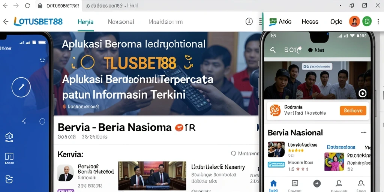This screenshot has height=192, width=384.
Task: Open the Noksonal tab
Action: click(x=121, y=22)
